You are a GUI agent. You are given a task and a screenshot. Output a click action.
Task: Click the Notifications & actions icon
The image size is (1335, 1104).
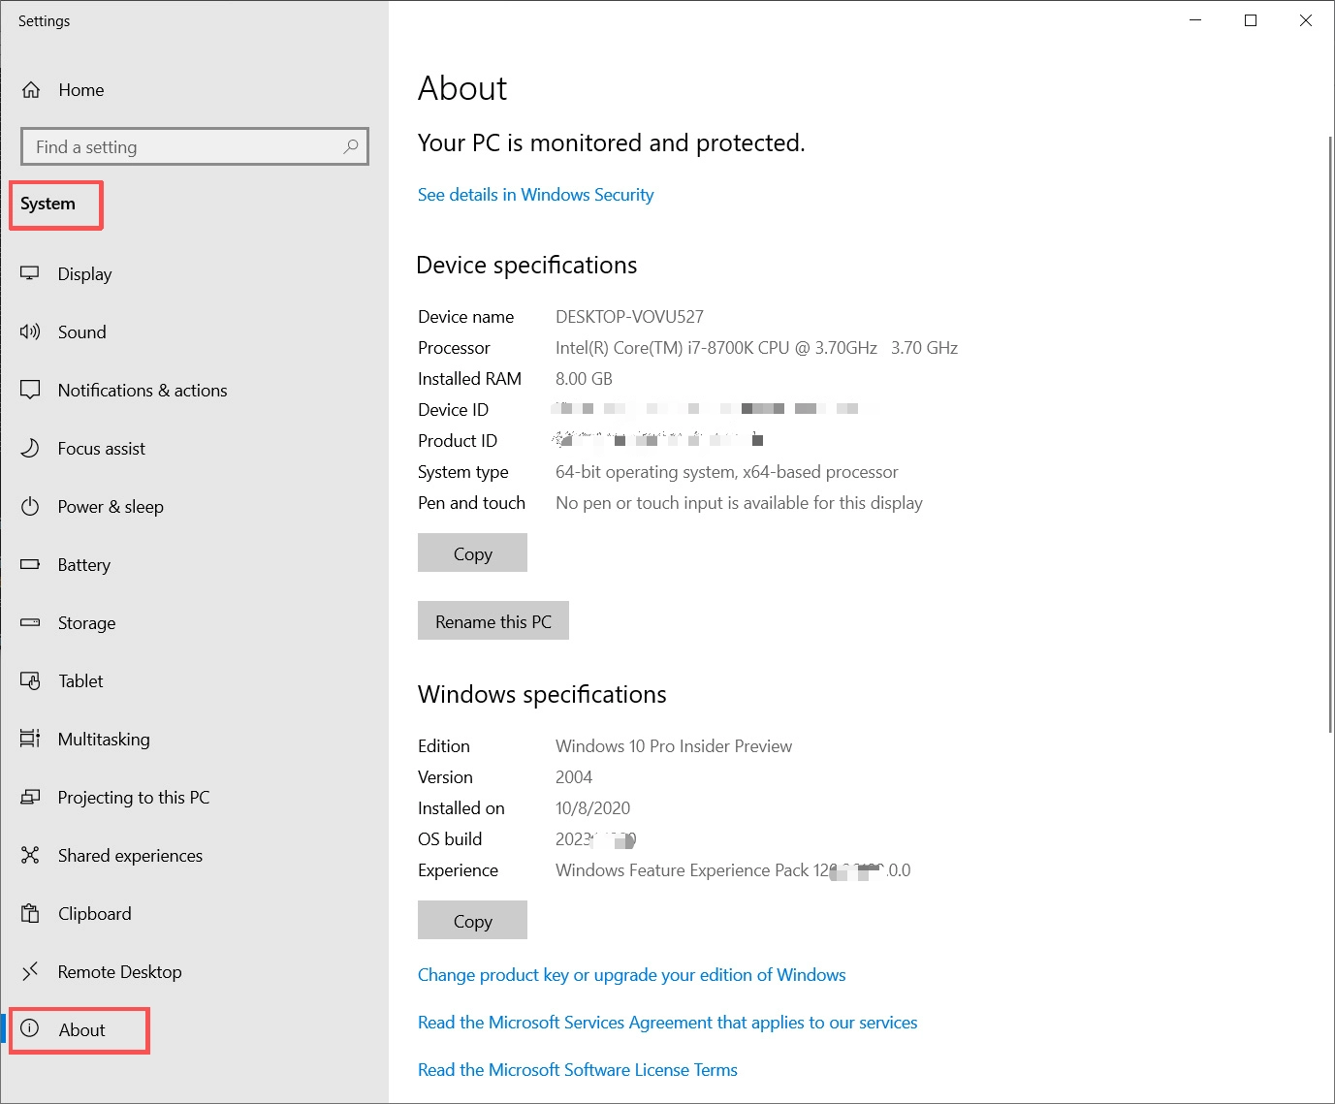(x=30, y=390)
